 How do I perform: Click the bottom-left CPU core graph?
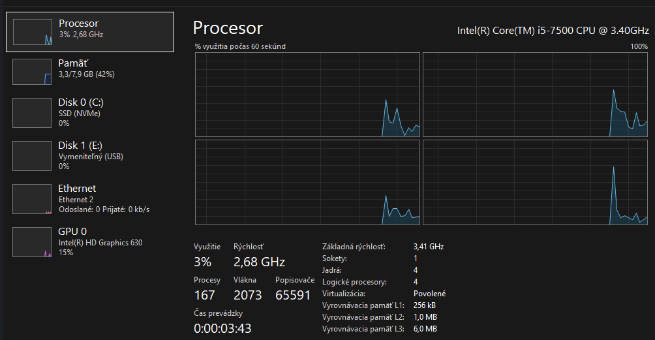coord(307,182)
